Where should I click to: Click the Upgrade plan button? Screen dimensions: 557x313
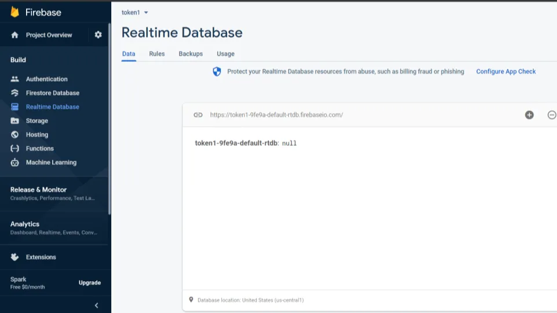point(89,282)
